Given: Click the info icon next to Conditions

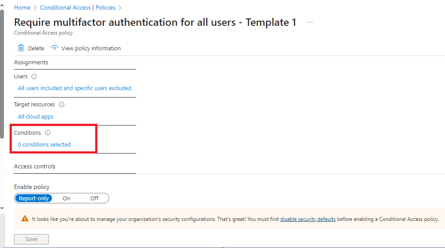Looking at the screenshot, I should 48,133.
